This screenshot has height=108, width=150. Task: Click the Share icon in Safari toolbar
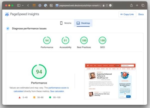(131, 5)
